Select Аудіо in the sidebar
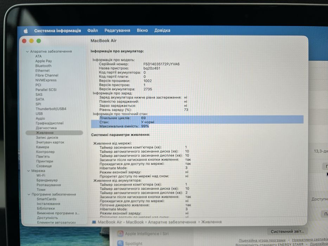This screenshot has width=328, height=246. (x=40, y=118)
